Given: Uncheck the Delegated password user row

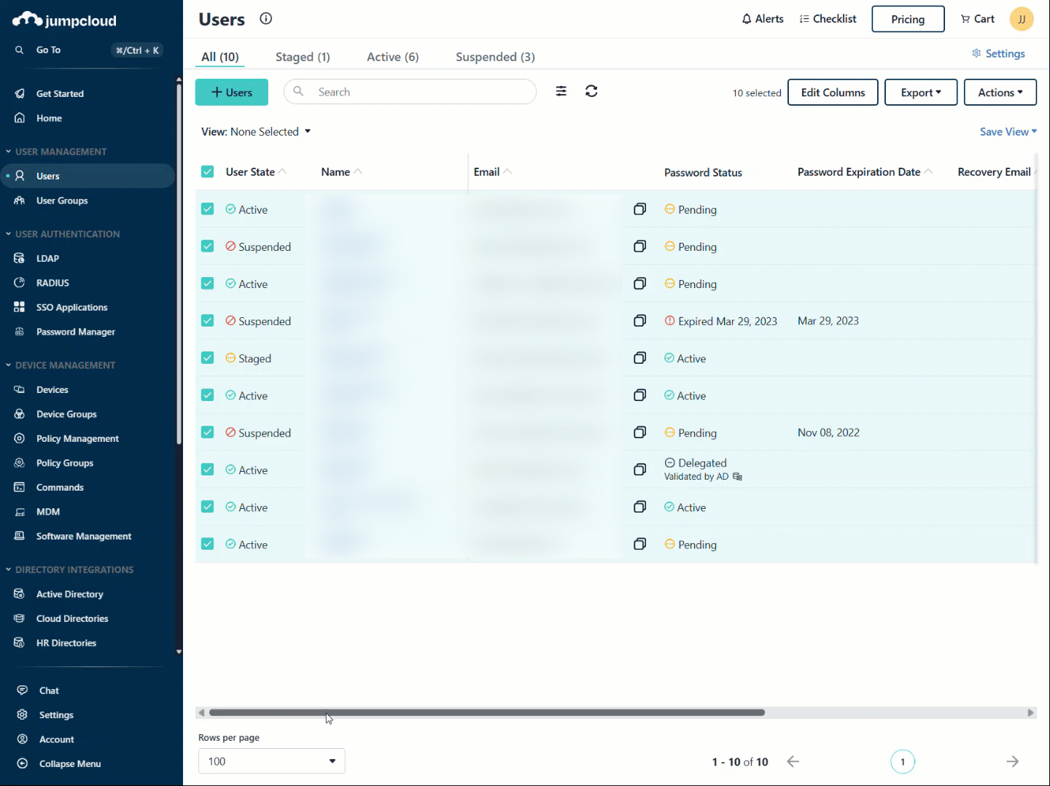Looking at the screenshot, I should [208, 470].
